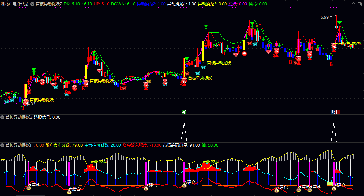Click the blue 财 event marker

point(333,112)
